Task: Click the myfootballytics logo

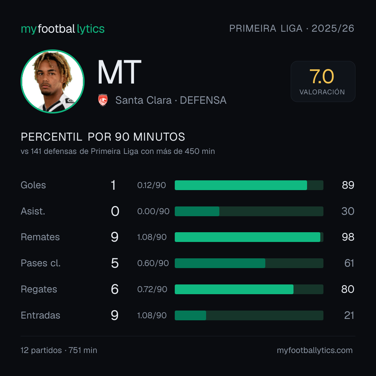Action: click(x=63, y=29)
